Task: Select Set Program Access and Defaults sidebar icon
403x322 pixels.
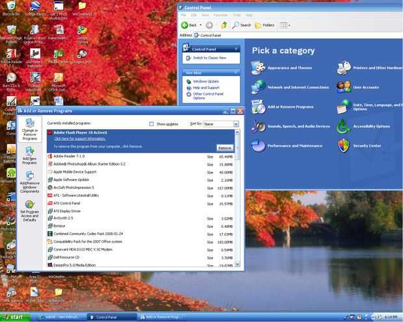Action: (29, 211)
